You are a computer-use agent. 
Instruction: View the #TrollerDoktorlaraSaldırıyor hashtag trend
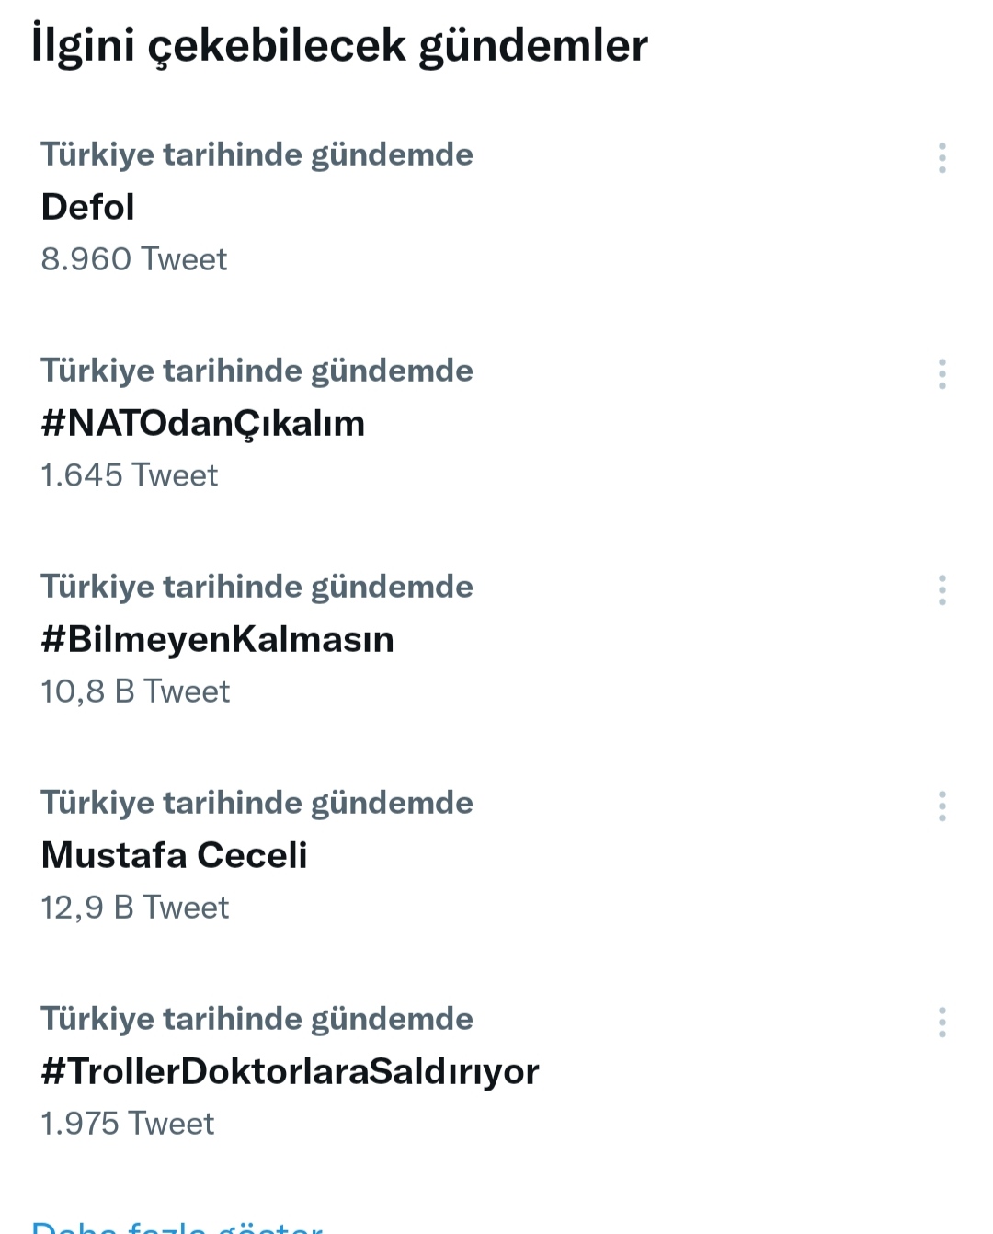291,1071
